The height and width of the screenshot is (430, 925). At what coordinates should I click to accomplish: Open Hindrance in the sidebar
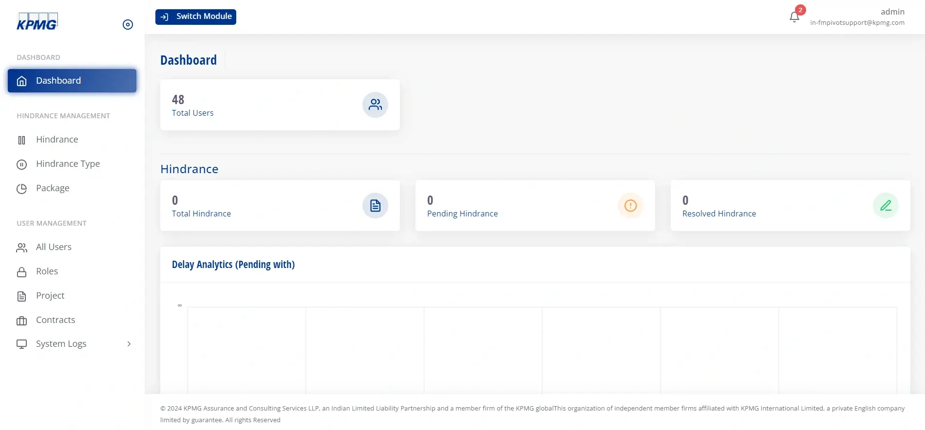[57, 140]
